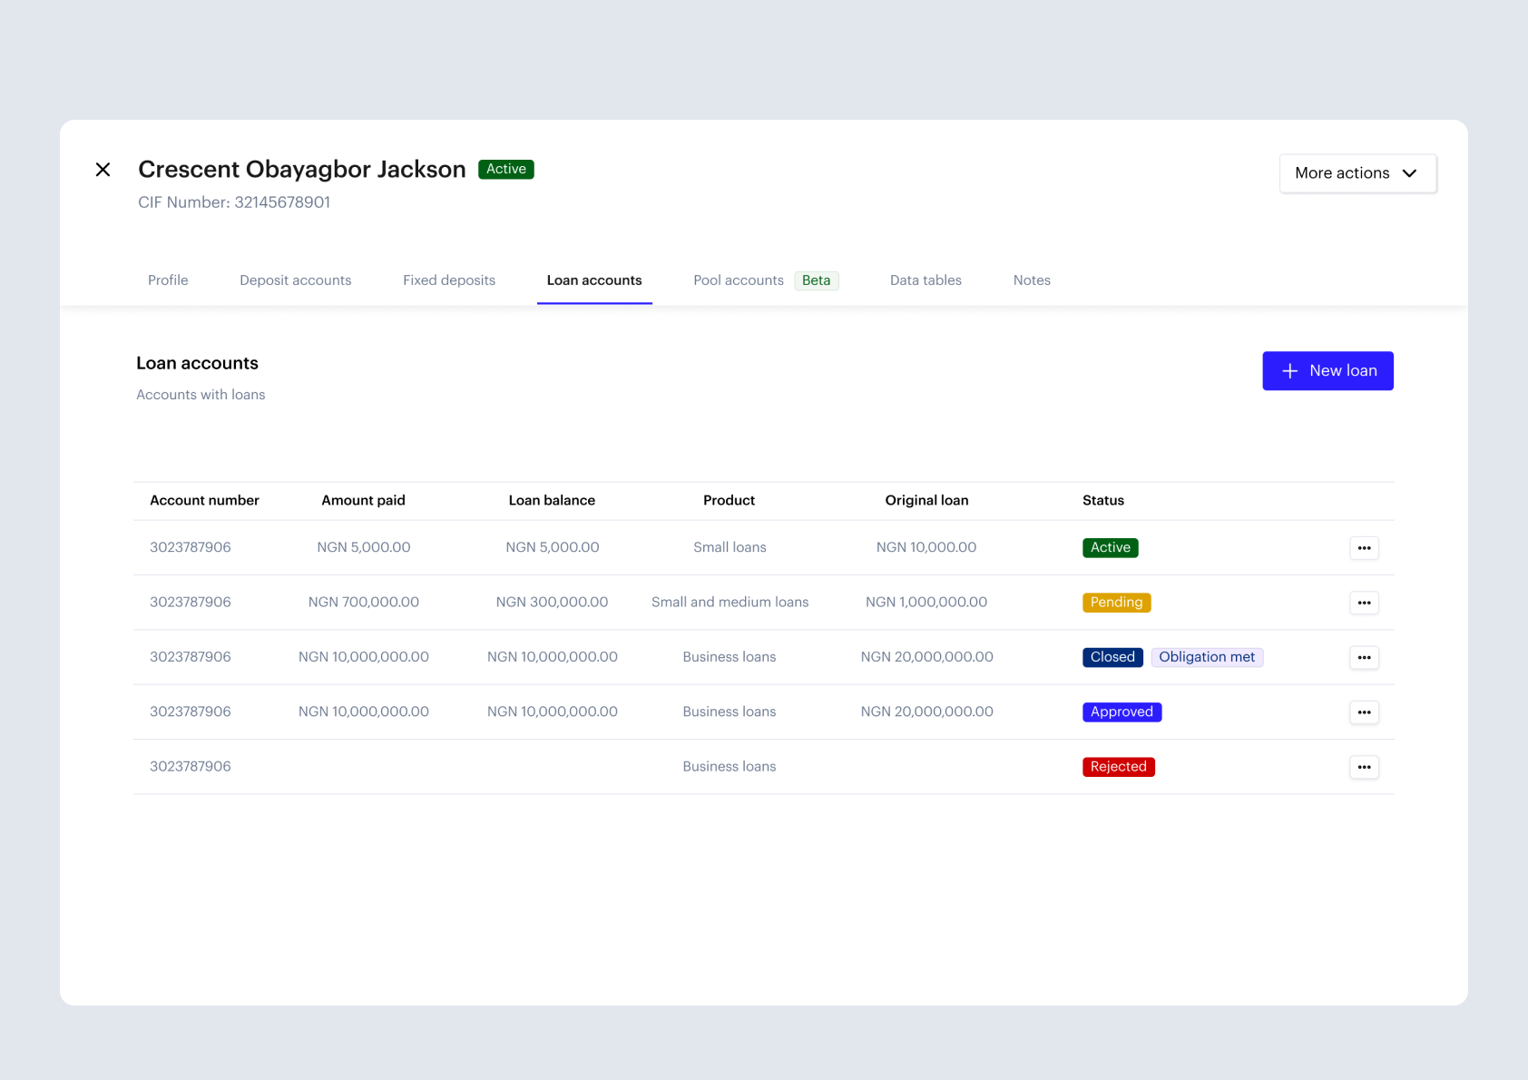Open actions menu for the Rejected loan row
The image size is (1528, 1080).
point(1364,766)
